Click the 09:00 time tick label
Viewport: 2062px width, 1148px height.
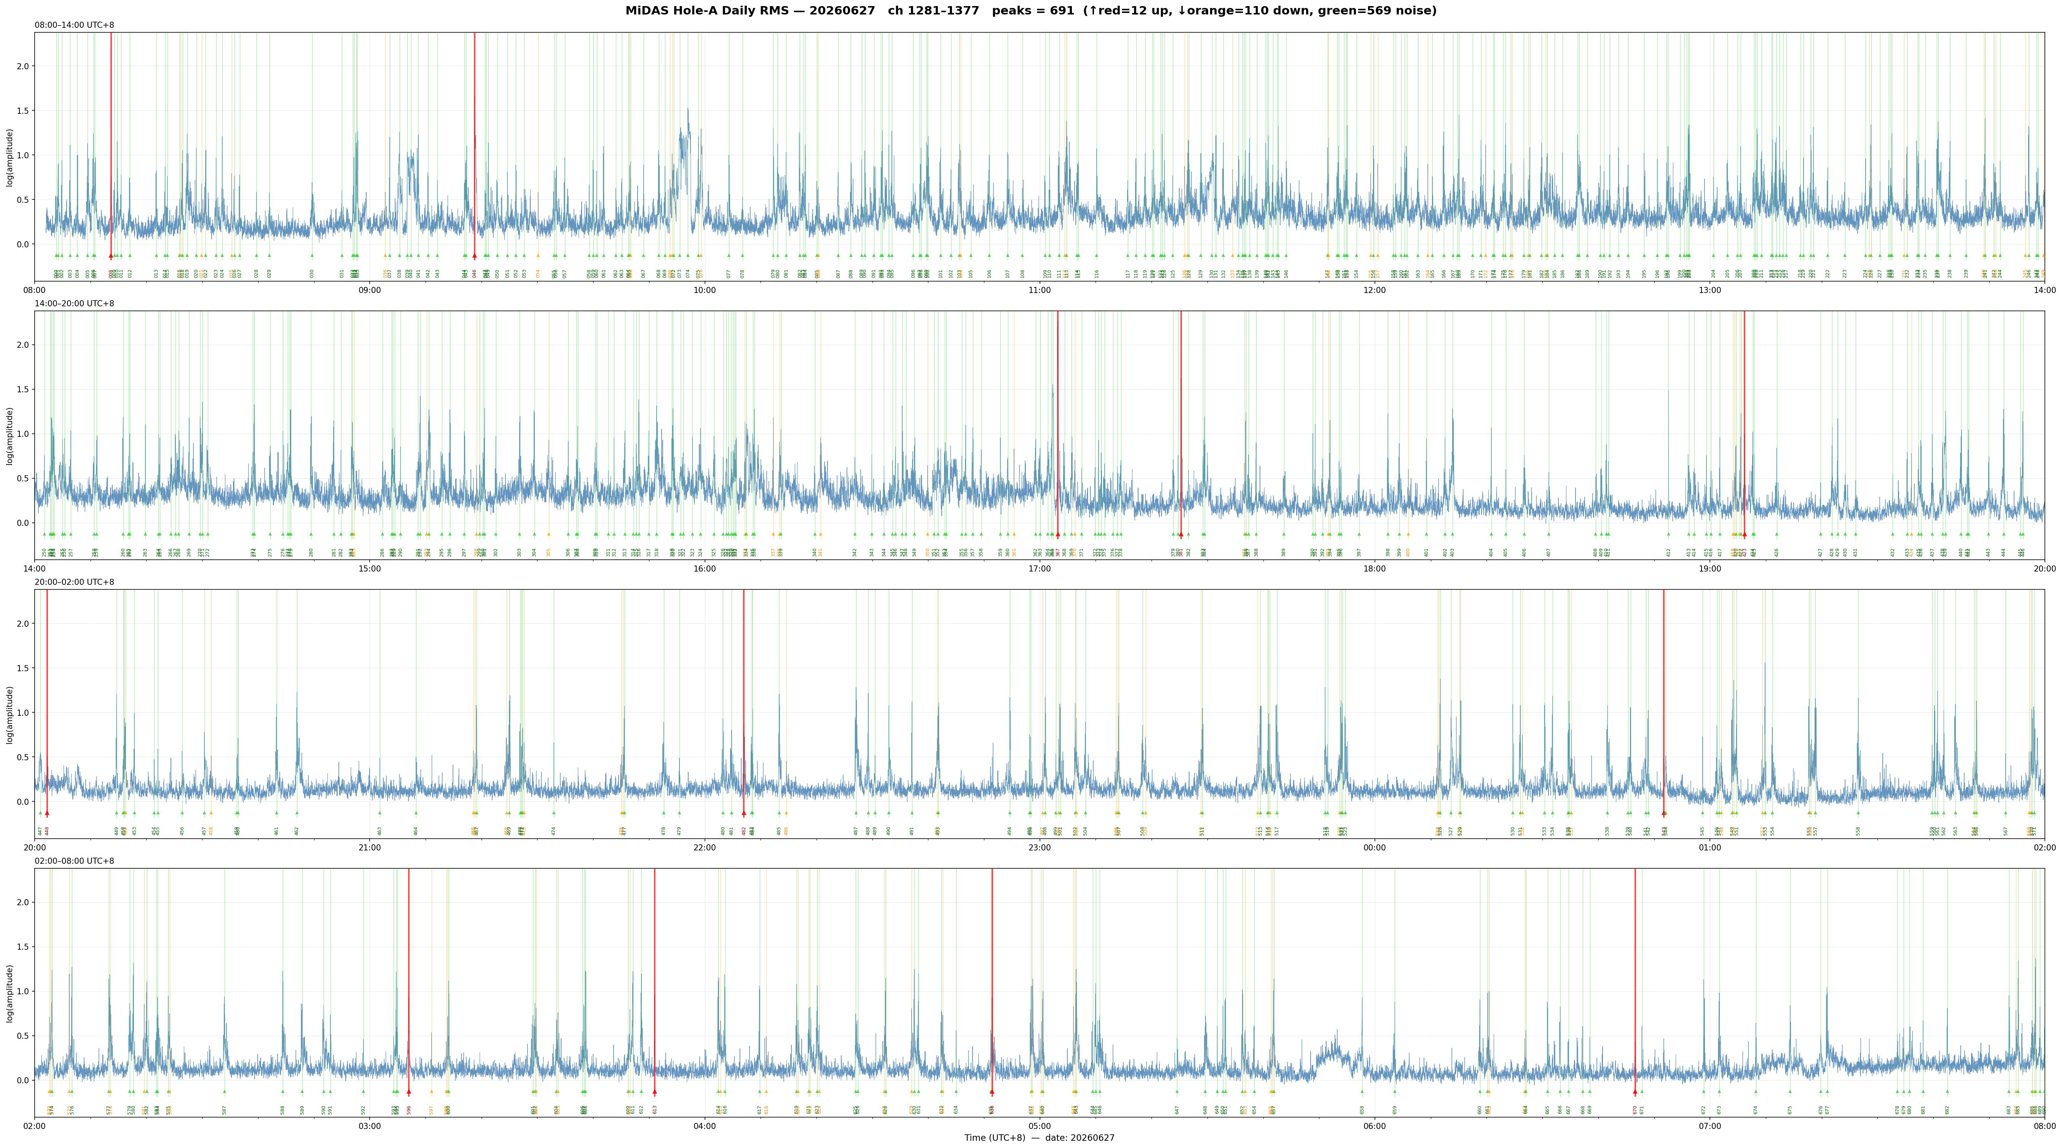coord(370,290)
